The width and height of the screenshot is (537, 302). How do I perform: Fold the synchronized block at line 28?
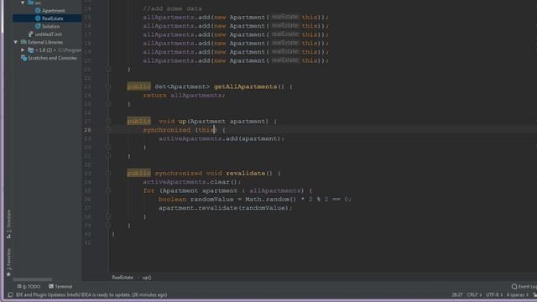pos(108,130)
